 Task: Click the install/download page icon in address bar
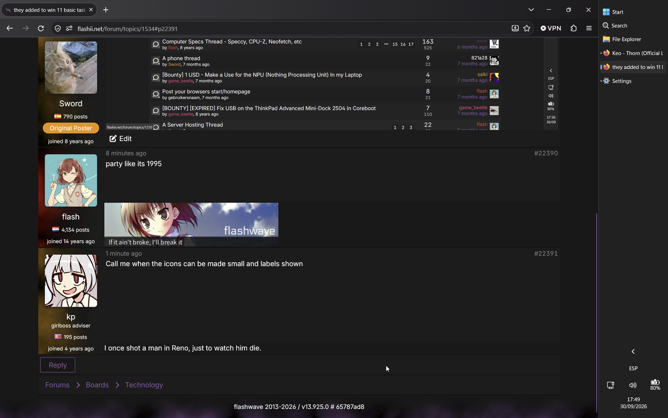515,29
